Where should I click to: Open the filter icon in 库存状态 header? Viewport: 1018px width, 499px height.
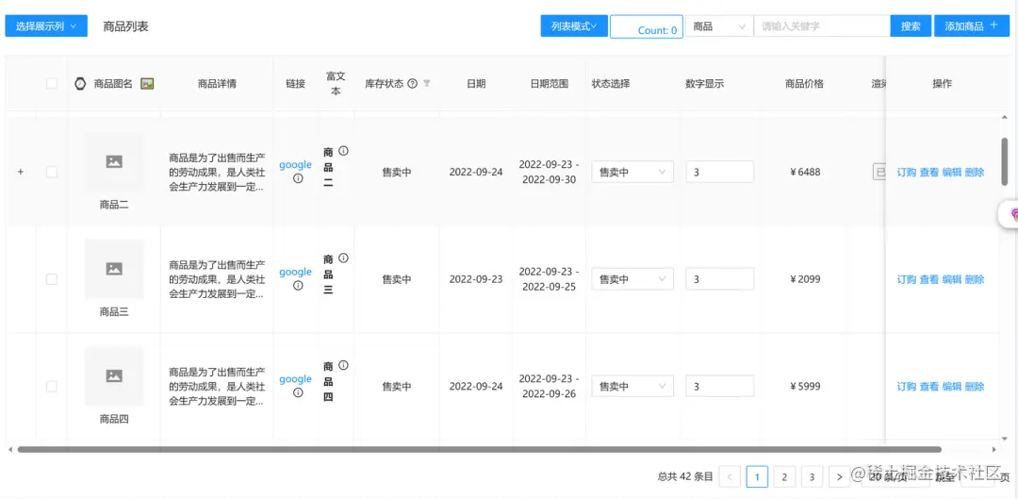coord(427,84)
